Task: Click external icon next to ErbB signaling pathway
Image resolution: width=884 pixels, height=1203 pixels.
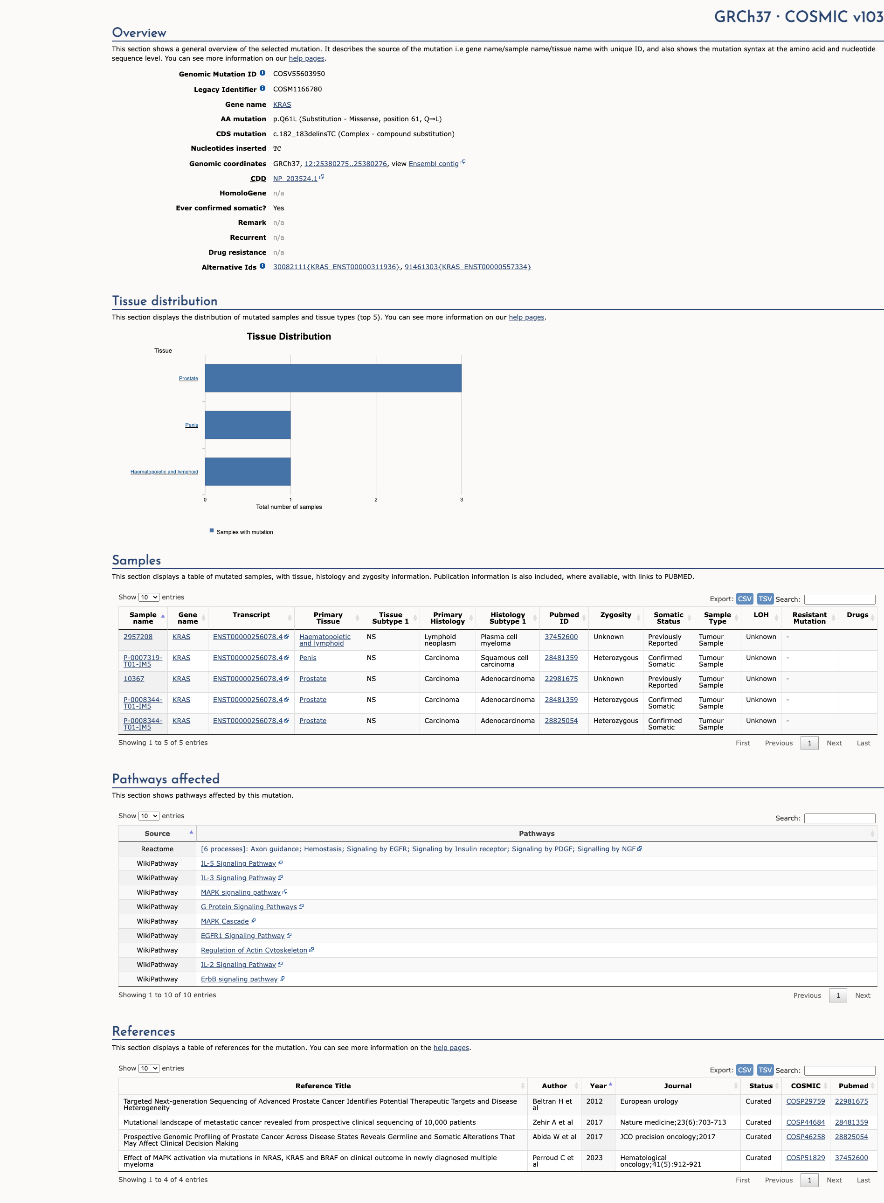Action: click(x=282, y=979)
